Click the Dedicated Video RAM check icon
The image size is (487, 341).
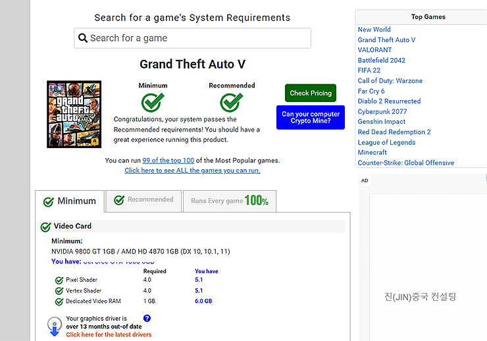coord(59,302)
